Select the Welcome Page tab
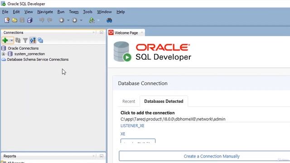 click(x=126, y=33)
